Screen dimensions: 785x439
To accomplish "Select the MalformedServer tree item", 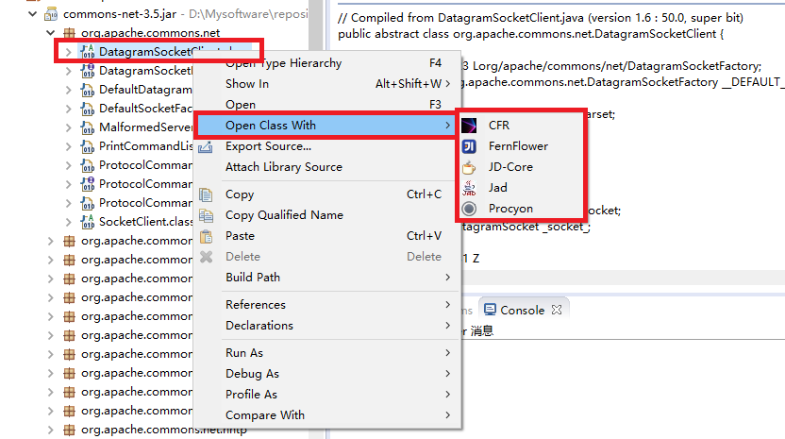I will (x=145, y=127).
